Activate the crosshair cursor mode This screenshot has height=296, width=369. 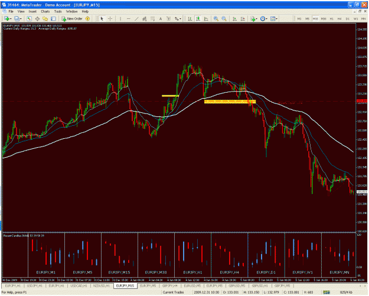point(110,18)
